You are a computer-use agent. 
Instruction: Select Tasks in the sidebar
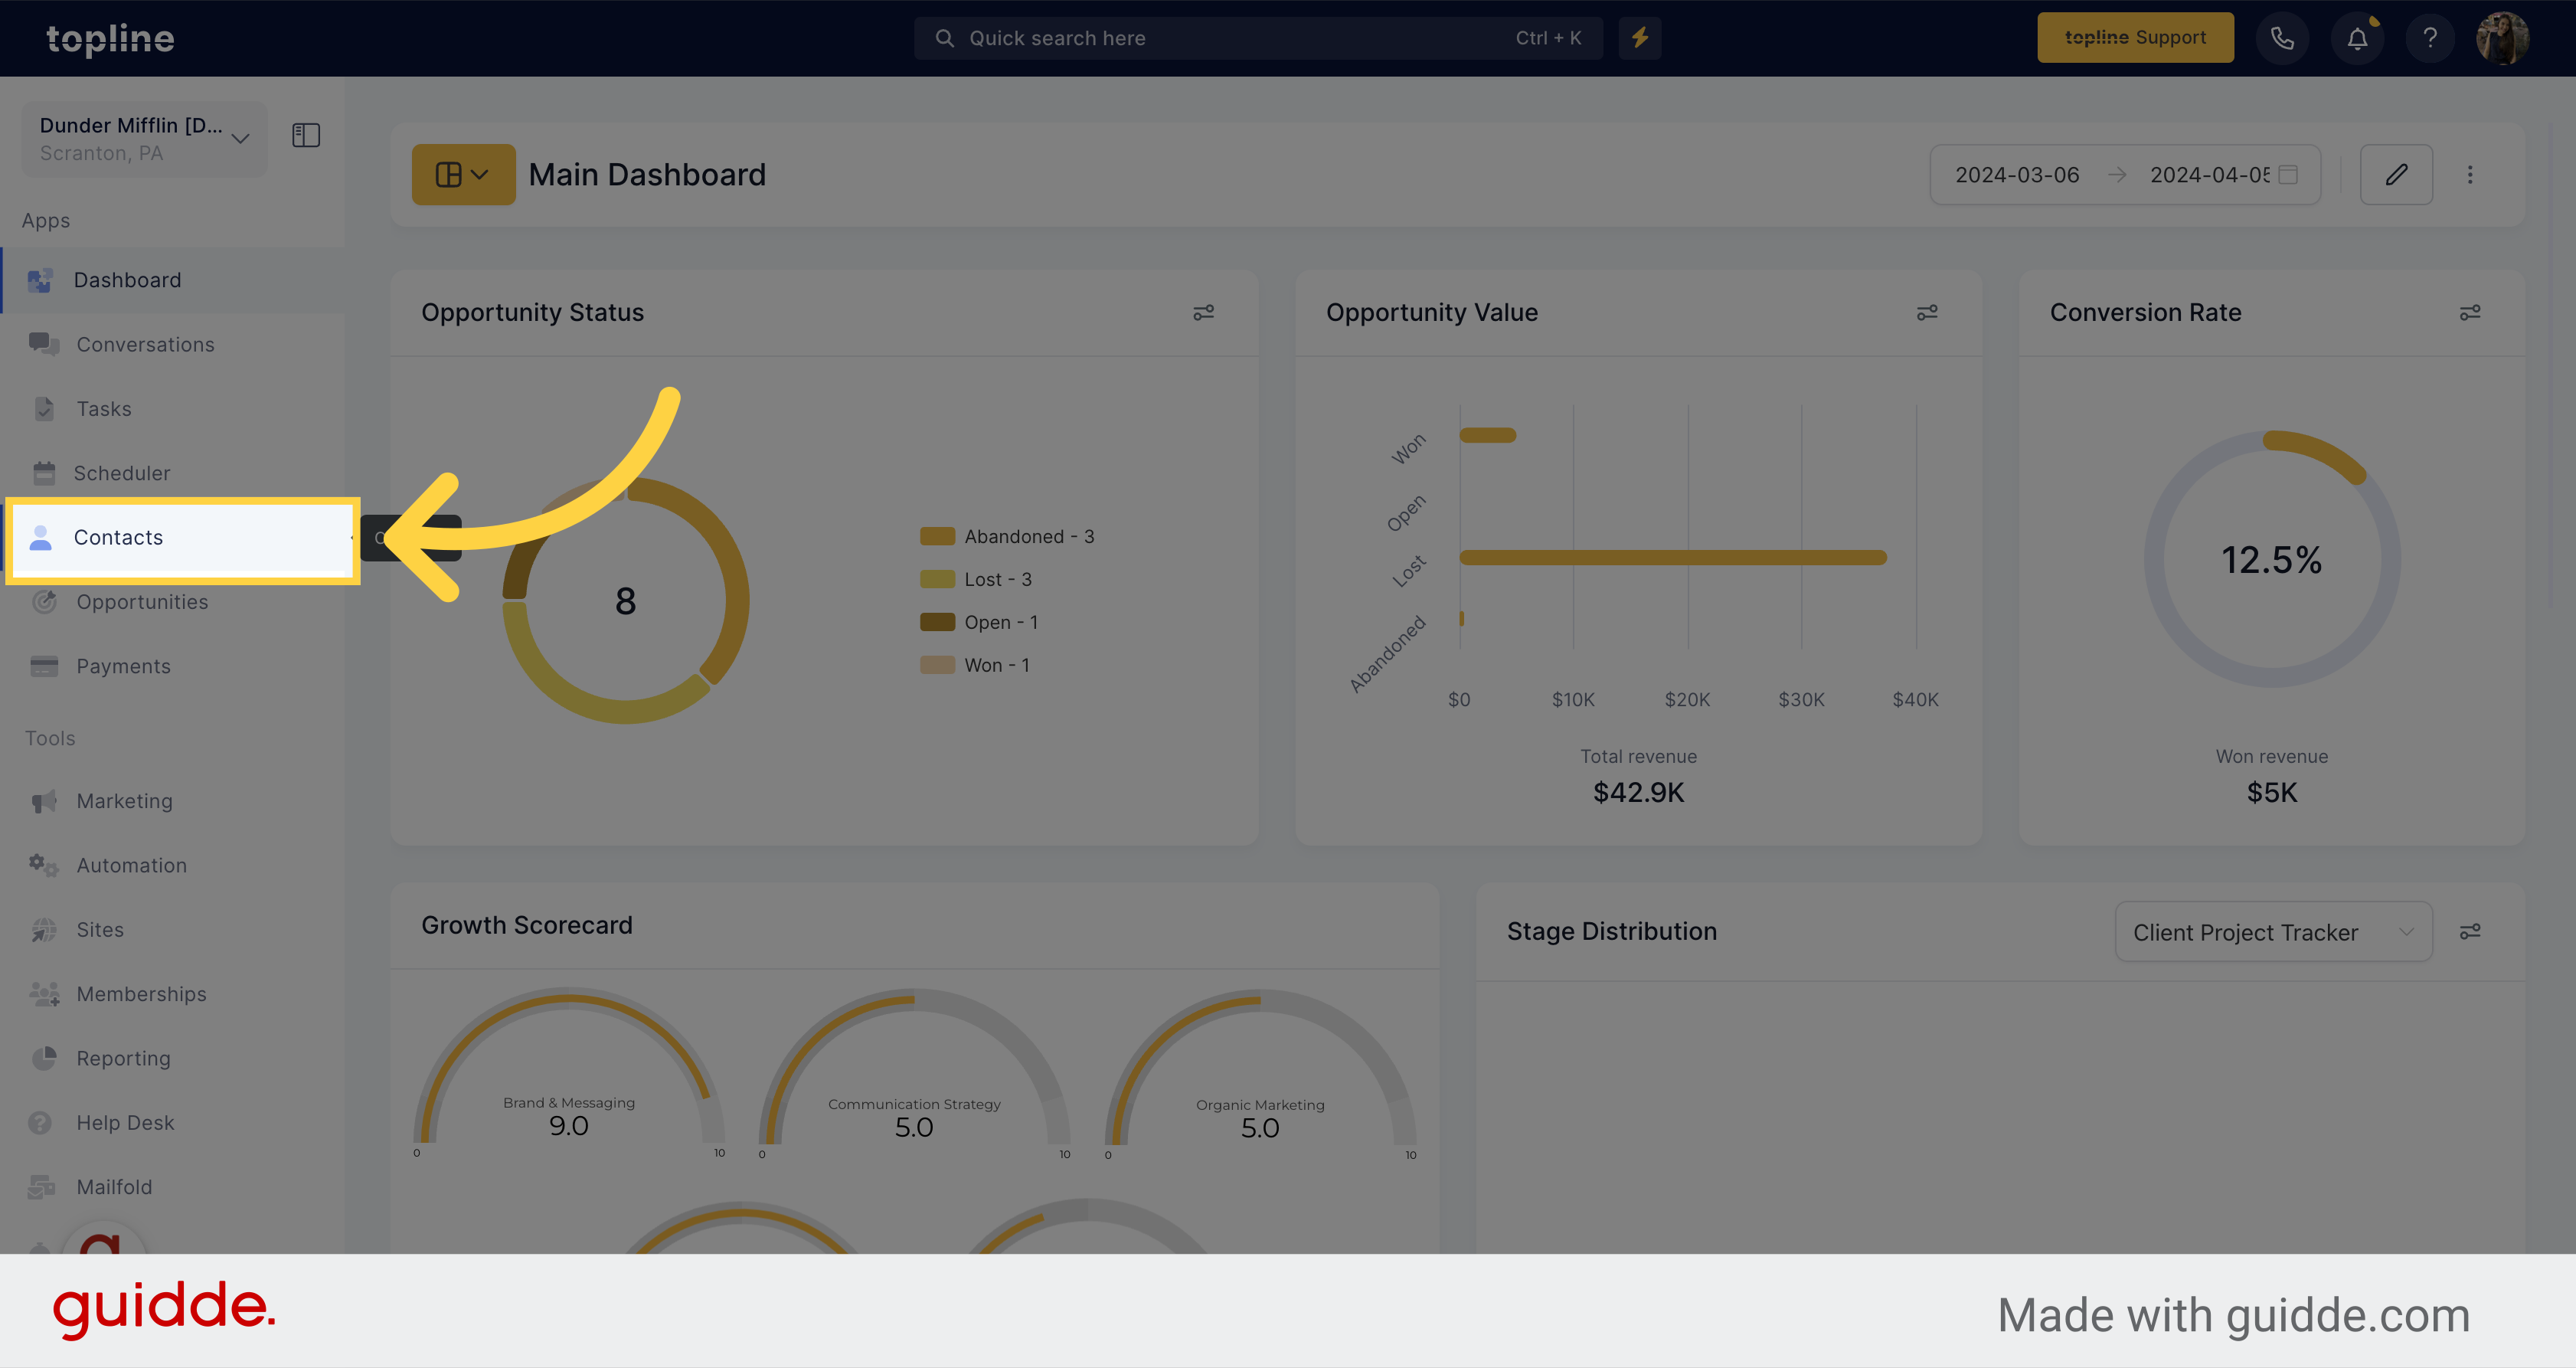(x=102, y=409)
